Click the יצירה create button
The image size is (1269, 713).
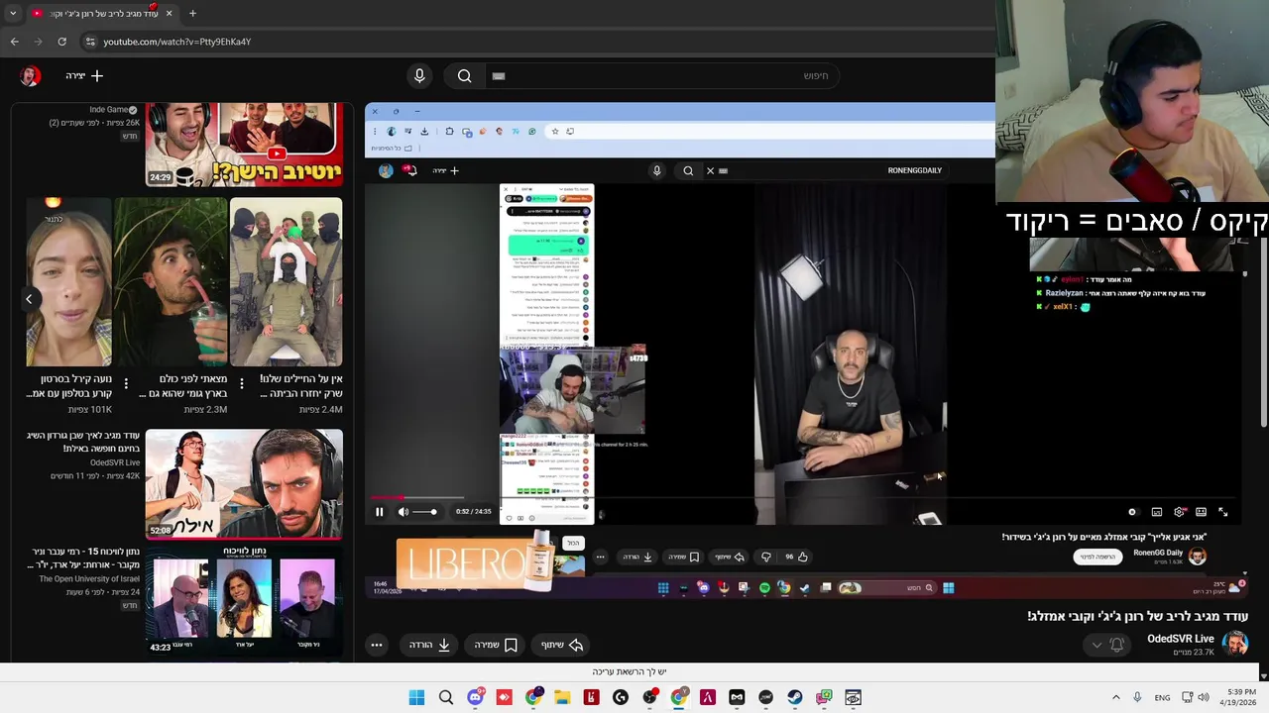click(84, 75)
